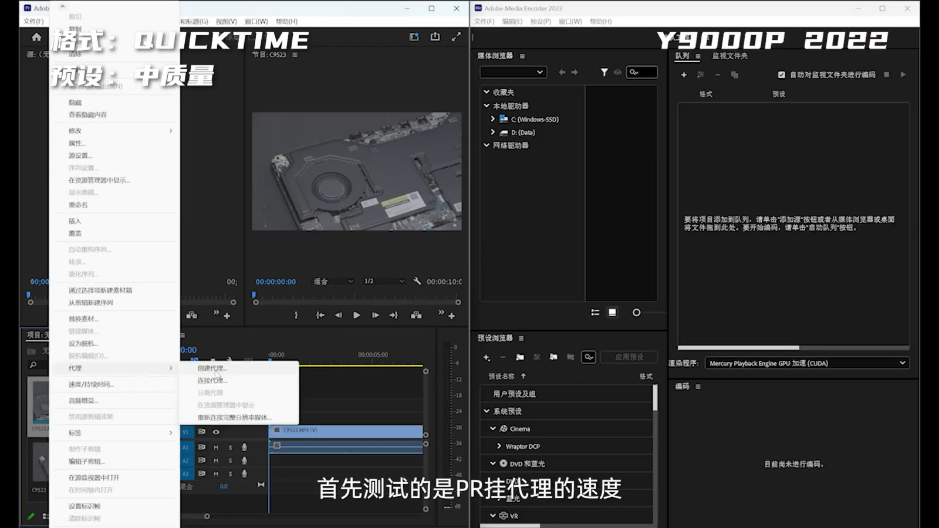939x528 pixels.
Task: Collapse the 系统预设 group
Action: 487,411
